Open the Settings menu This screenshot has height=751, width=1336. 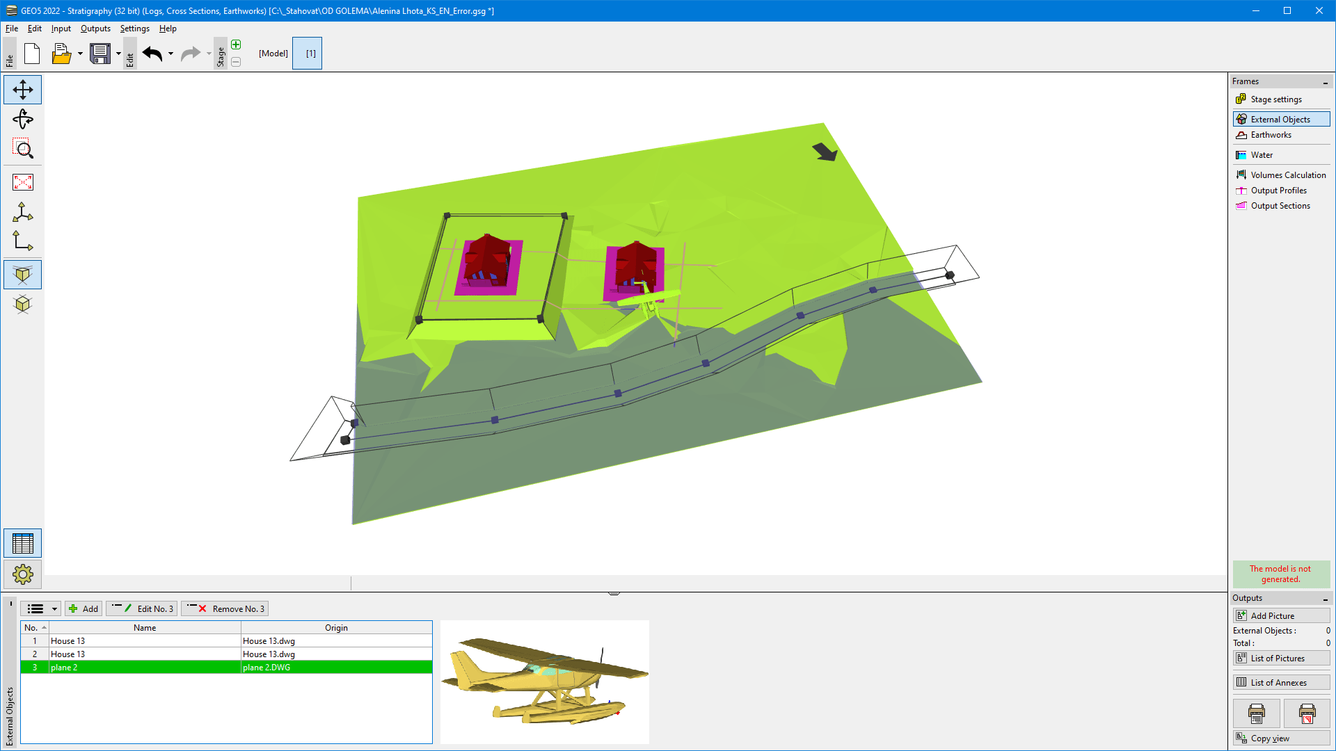pos(134,29)
